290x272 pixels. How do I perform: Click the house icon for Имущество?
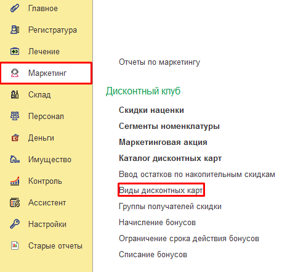click(15, 159)
